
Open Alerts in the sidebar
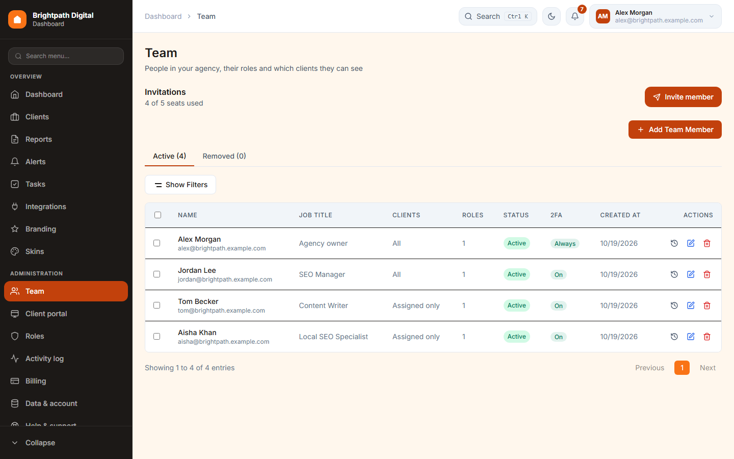tap(66, 162)
